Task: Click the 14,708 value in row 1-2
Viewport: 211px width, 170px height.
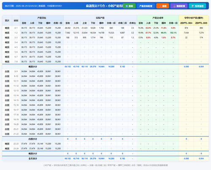Action: [101, 33]
